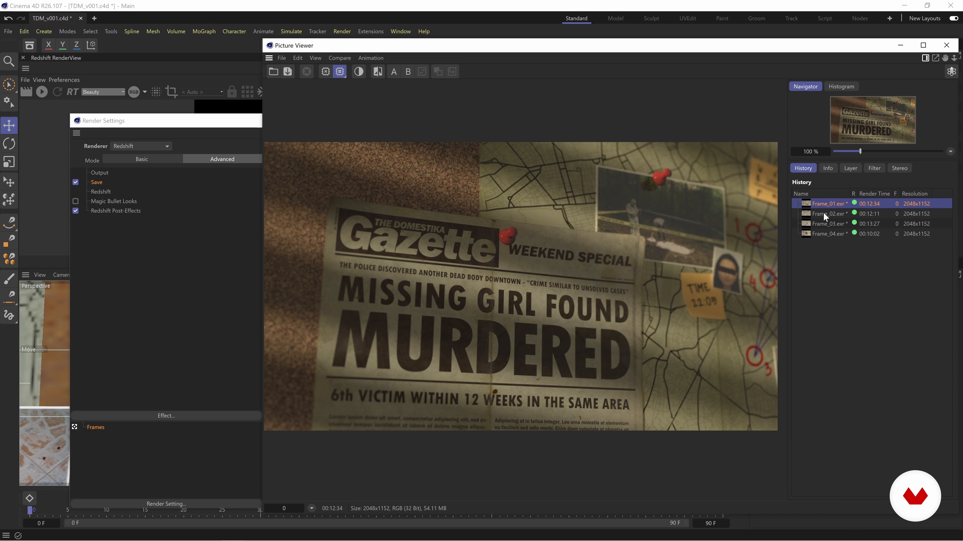Switch to the Histogram tab

click(841, 87)
